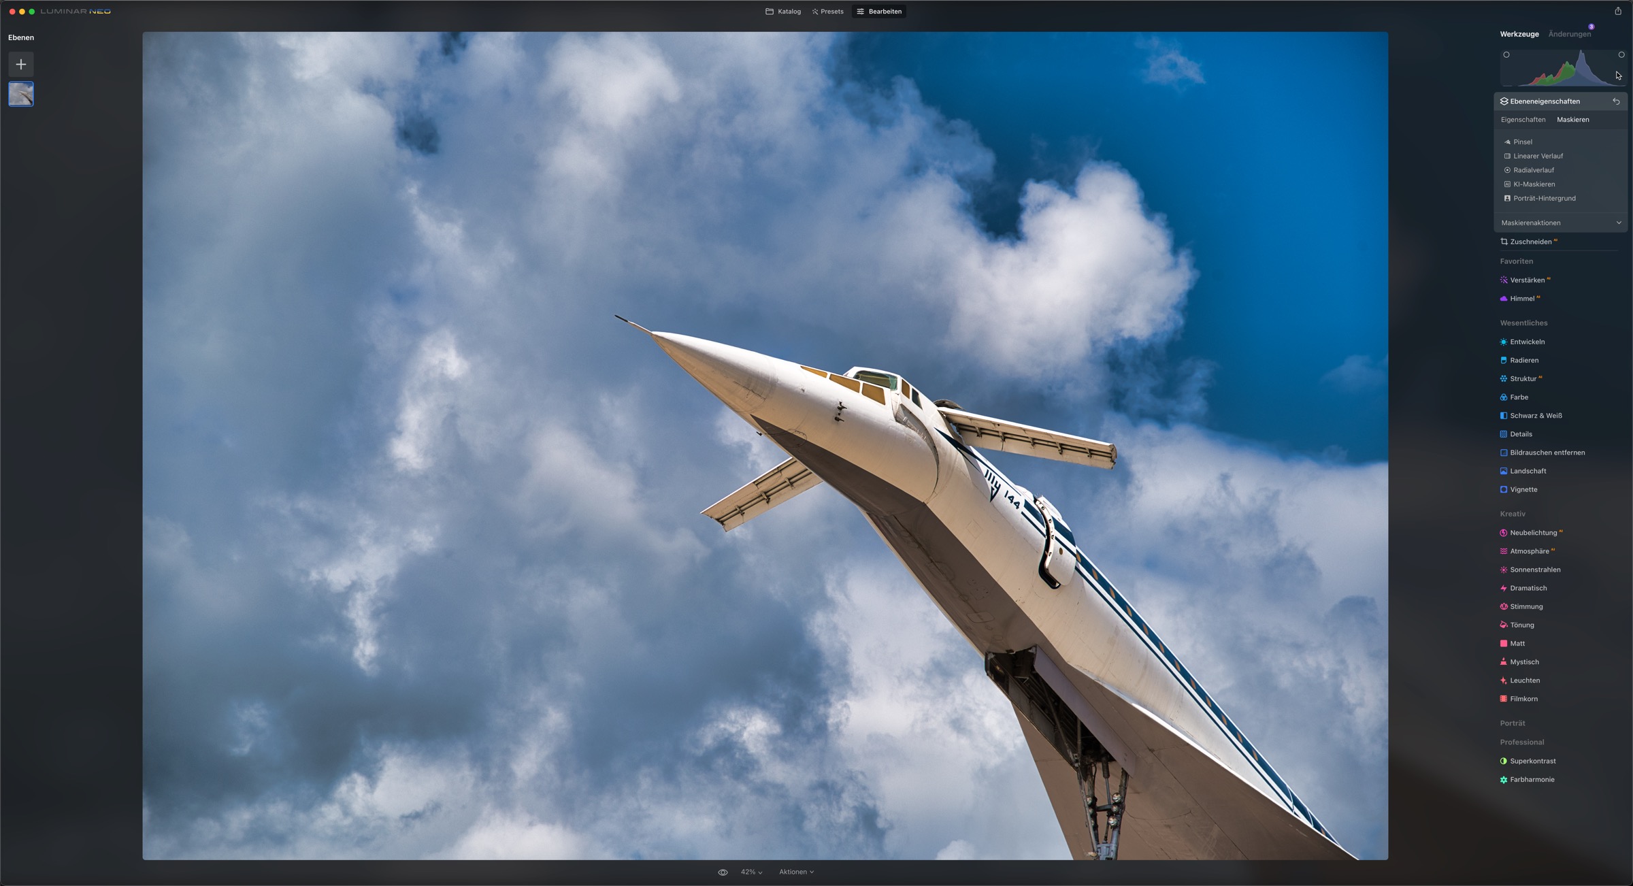
Task: Select the airplane layer thumbnail
Action: point(21,94)
